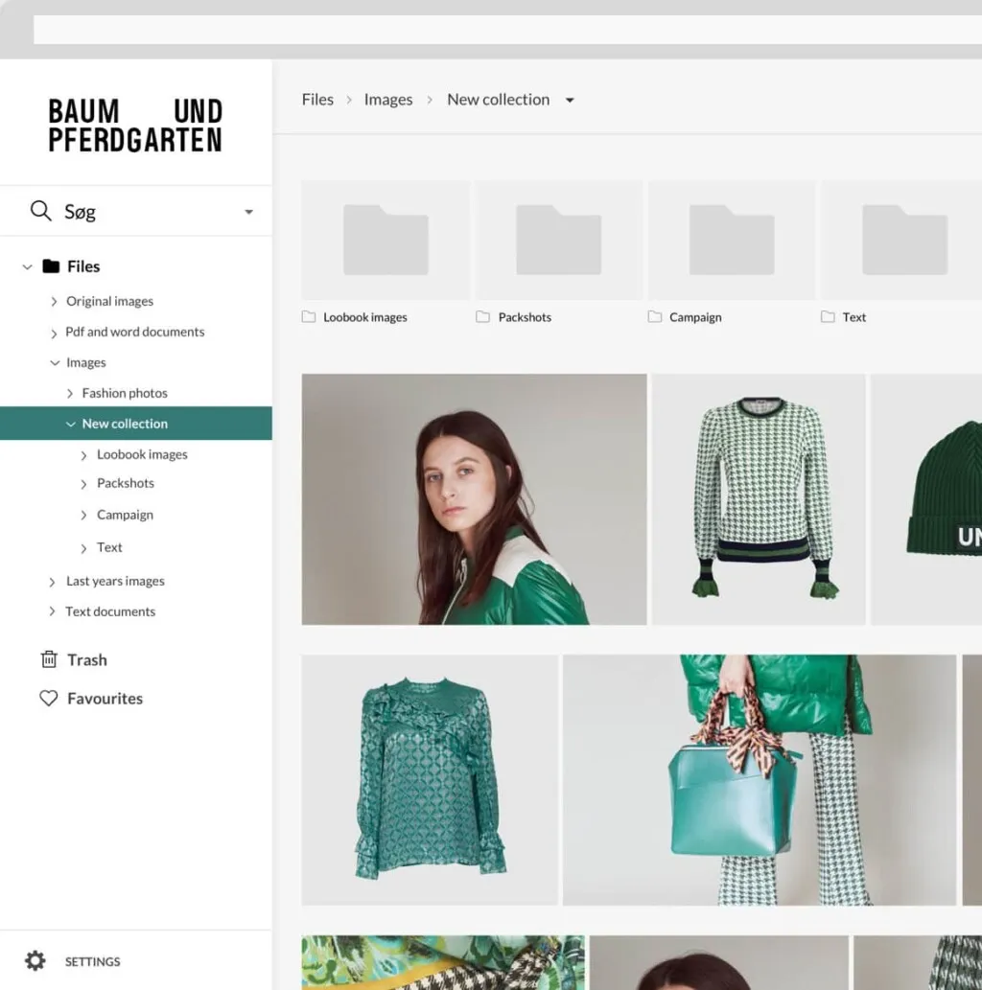982x990 pixels.
Task: Select sidebar Packshots entry
Action: (125, 483)
